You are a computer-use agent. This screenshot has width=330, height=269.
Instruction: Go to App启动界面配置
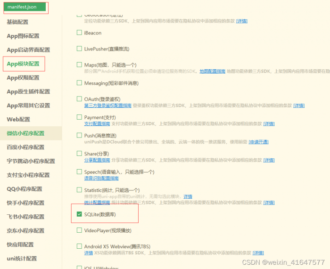click(28, 50)
